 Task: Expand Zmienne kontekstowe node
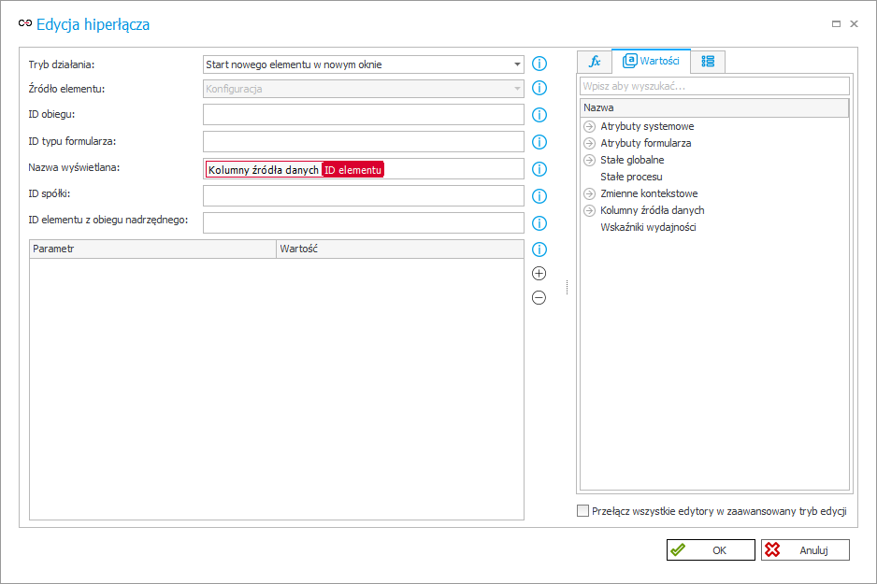590,194
